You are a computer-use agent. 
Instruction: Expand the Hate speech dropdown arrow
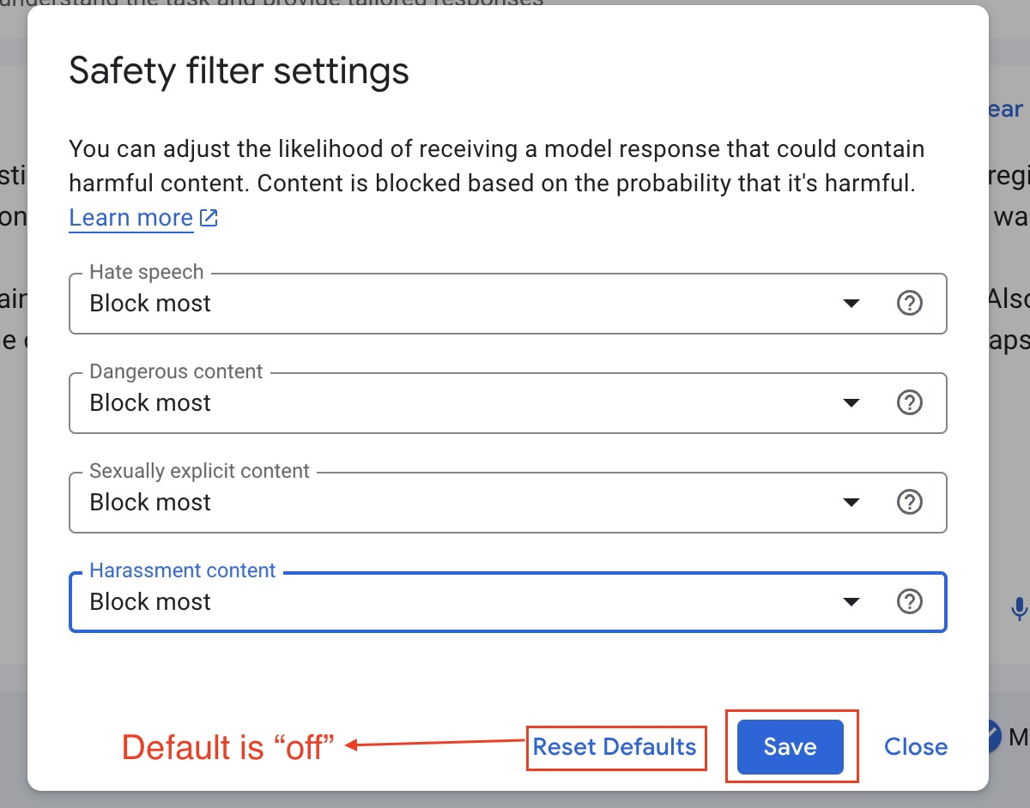click(851, 304)
